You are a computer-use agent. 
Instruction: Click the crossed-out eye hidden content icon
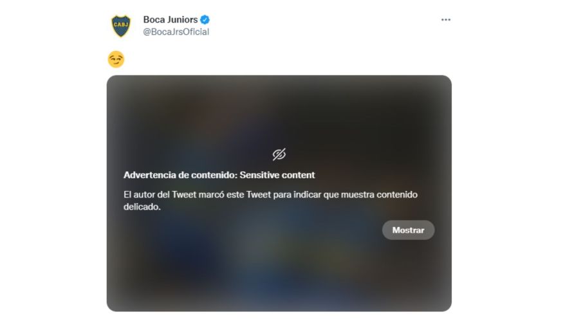point(279,154)
